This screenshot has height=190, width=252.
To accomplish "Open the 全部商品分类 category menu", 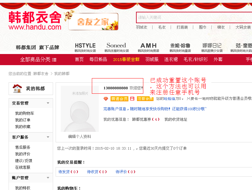I will pyautogui.click(x=38, y=60).
